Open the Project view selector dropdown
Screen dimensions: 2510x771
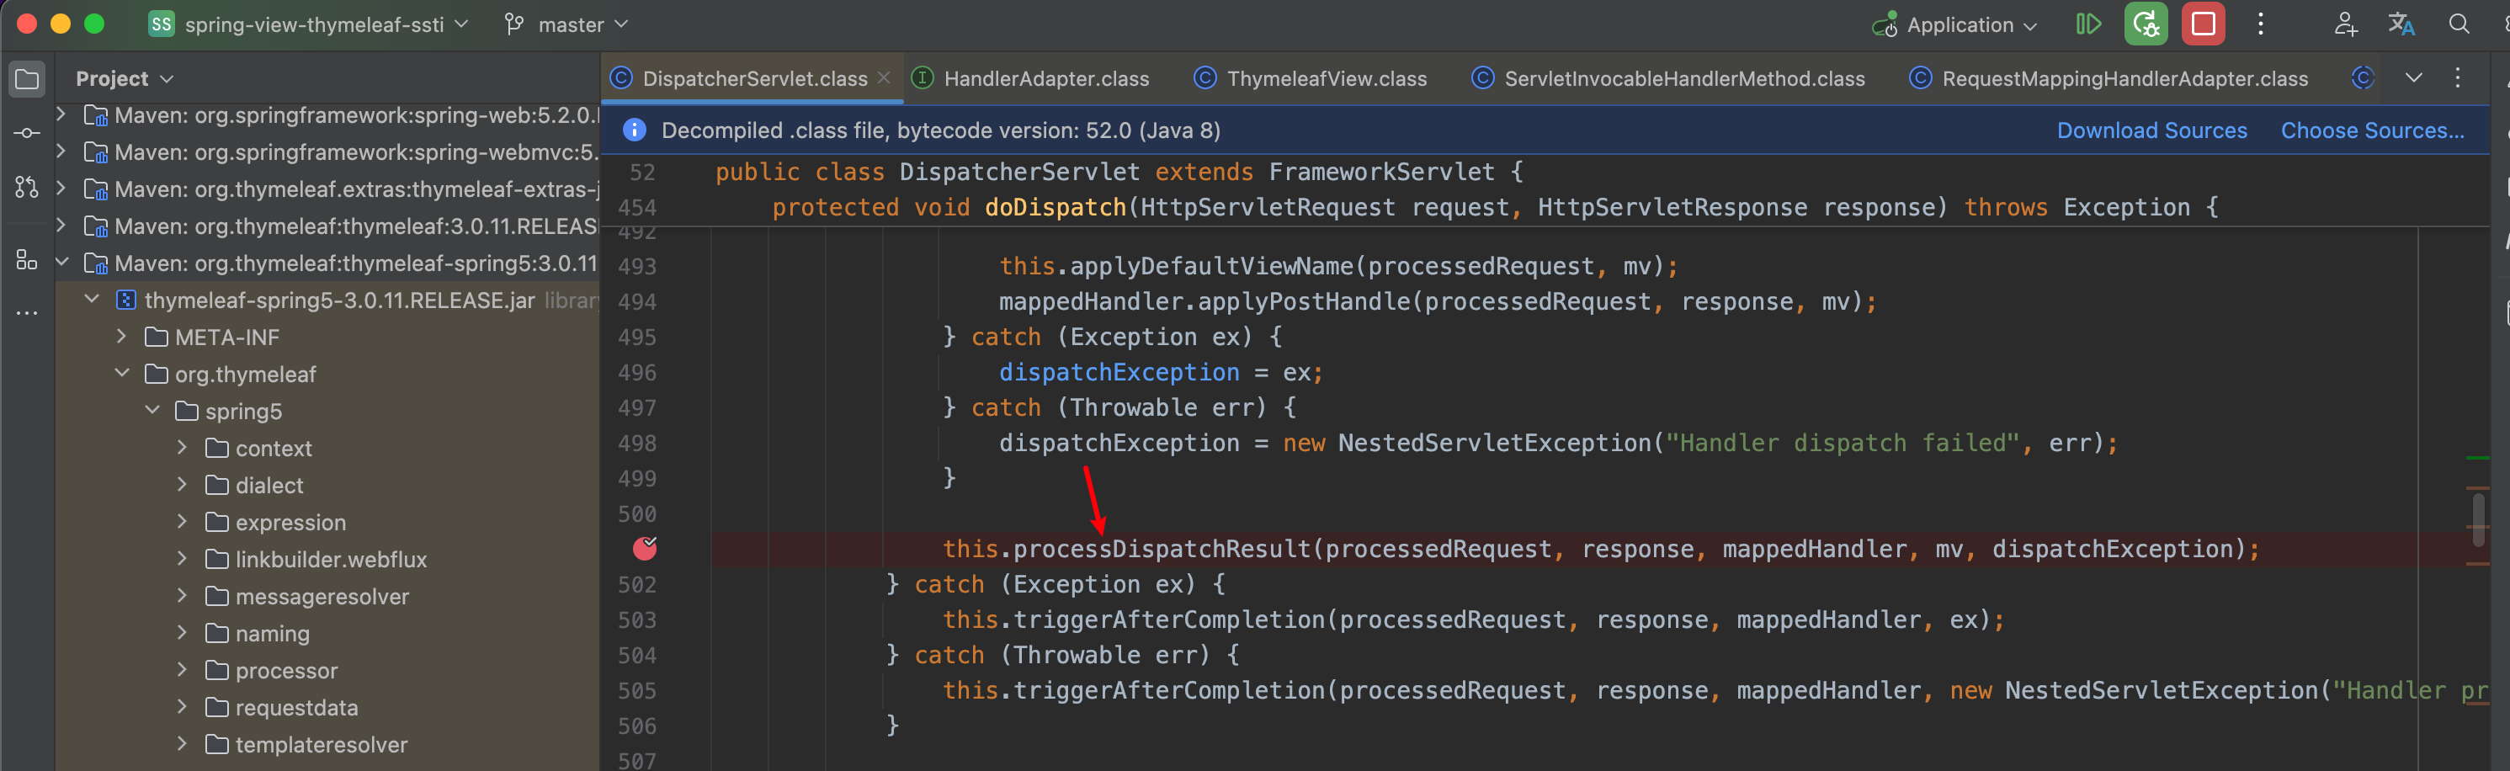125,79
